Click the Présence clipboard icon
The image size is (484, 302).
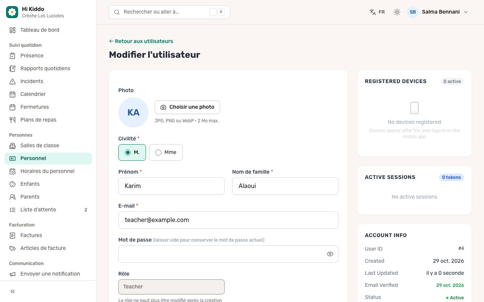click(12, 55)
